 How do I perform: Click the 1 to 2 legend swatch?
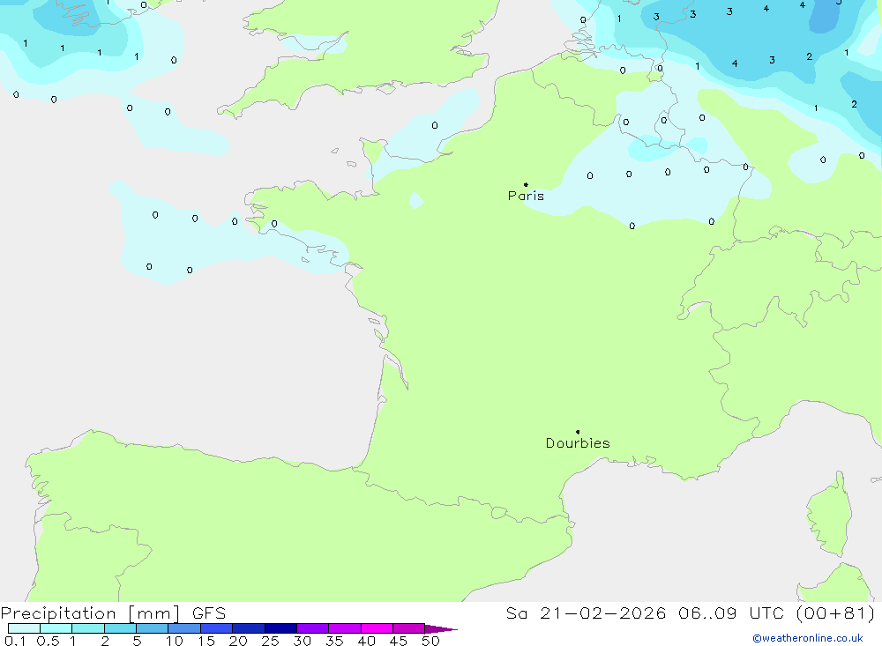(x=88, y=628)
